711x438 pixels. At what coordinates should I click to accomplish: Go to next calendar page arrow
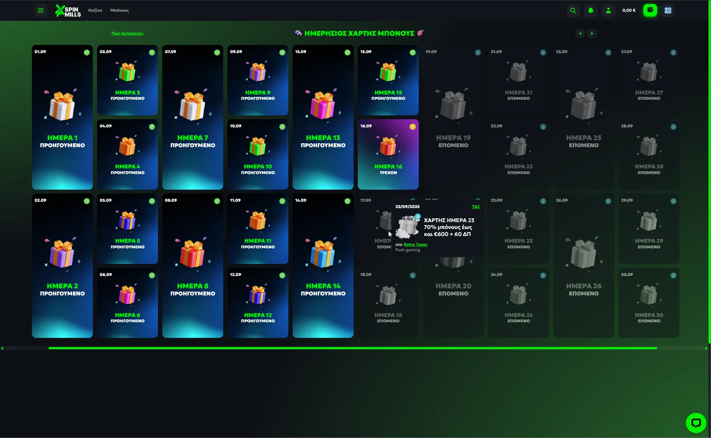(x=592, y=34)
